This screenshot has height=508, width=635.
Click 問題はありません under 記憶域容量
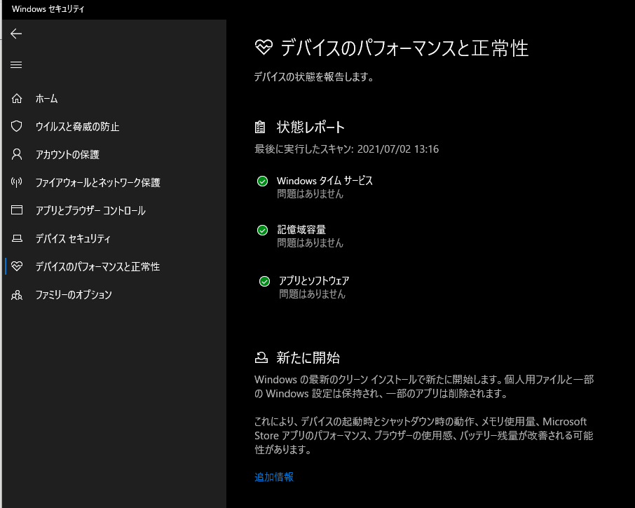tap(310, 243)
